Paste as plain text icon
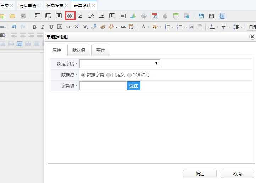This screenshot has width=256, height=183. pyautogui.click(x=132, y=27)
